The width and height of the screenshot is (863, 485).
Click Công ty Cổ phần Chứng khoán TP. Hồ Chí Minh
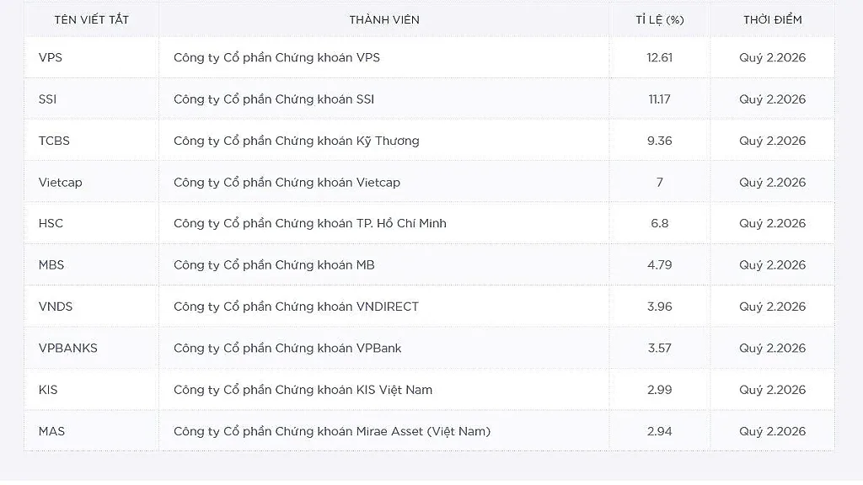pyautogui.click(x=310, y=224)
